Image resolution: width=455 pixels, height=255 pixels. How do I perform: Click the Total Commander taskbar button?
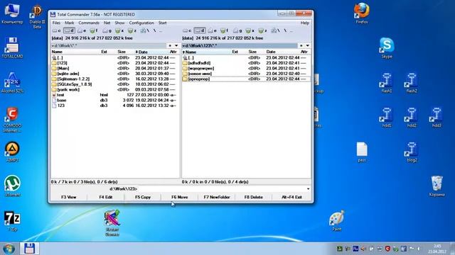(x=29, y=249)
